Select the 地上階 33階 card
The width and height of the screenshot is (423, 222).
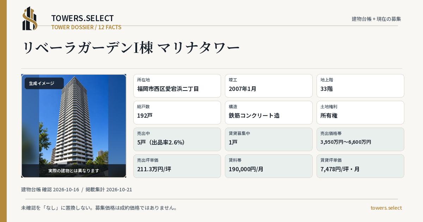click(360, 86)
